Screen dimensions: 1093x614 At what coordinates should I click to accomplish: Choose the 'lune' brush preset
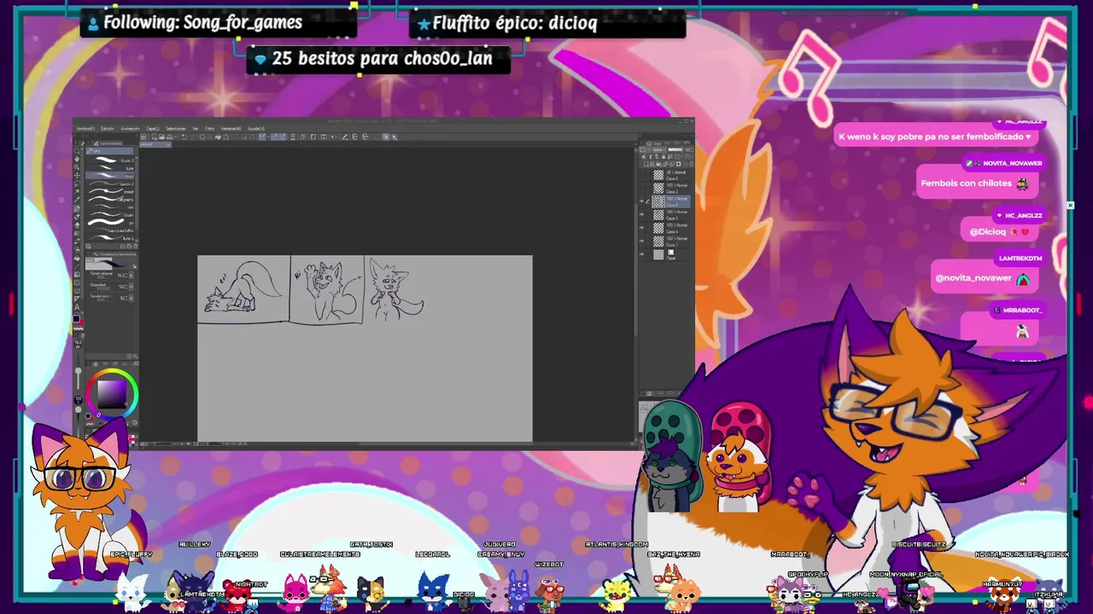pos(110,168)
